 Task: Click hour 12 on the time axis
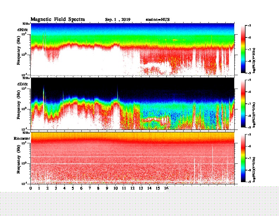click(x=132, y=188)
